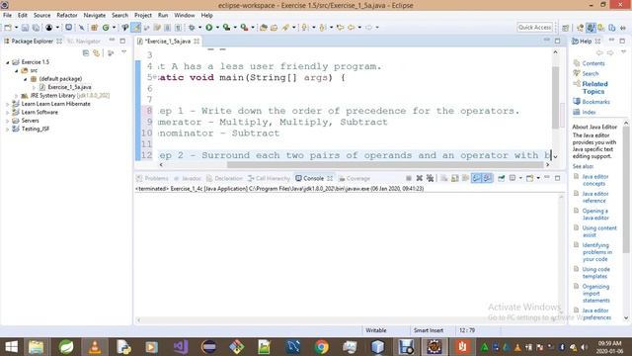Viewport: 632px width, 356px height.
Task: Collapse the default package node
Action: pyautogui.click(x=25, y=79)
